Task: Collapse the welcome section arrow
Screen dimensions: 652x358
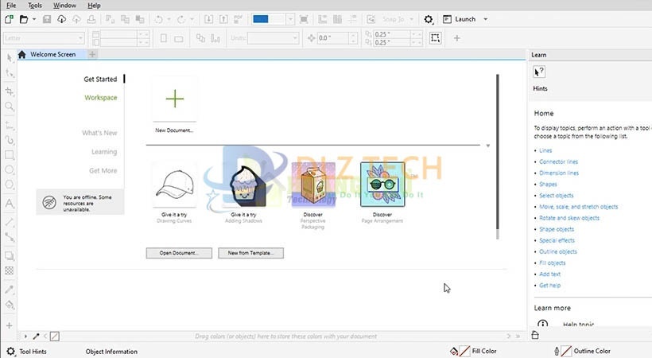Action: click(487, 146)
